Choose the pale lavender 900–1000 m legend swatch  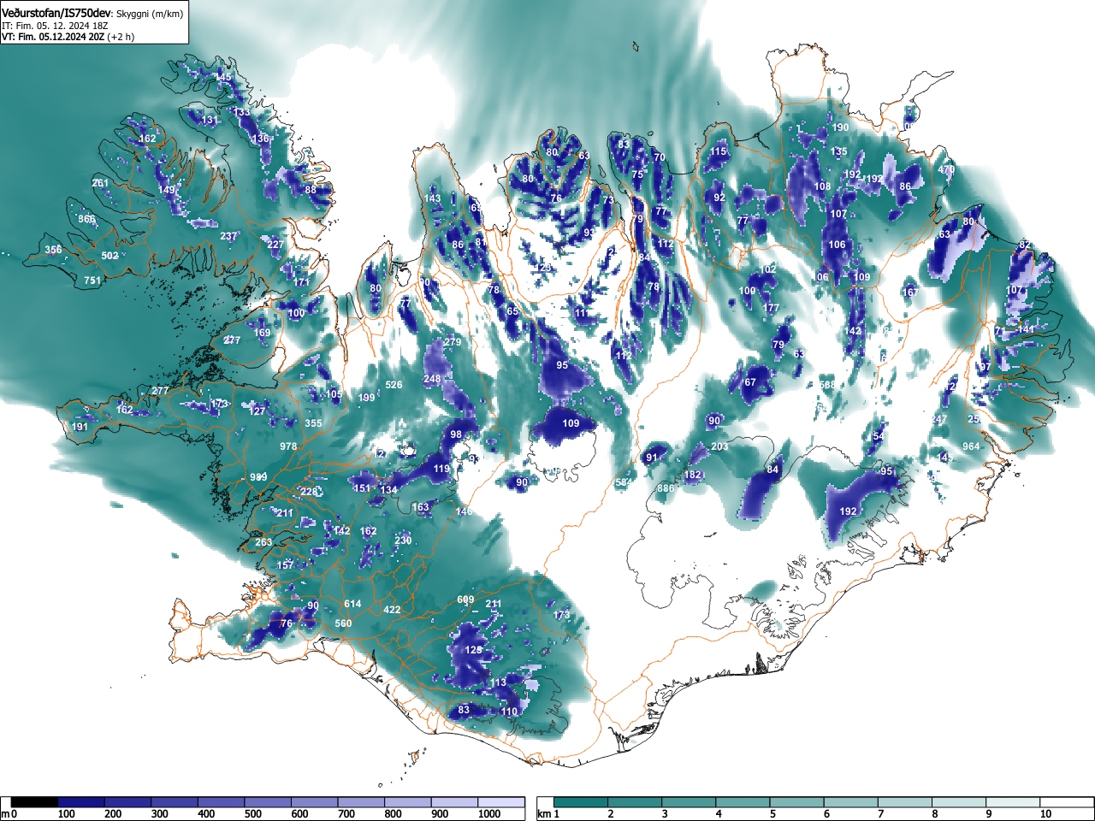454,802
